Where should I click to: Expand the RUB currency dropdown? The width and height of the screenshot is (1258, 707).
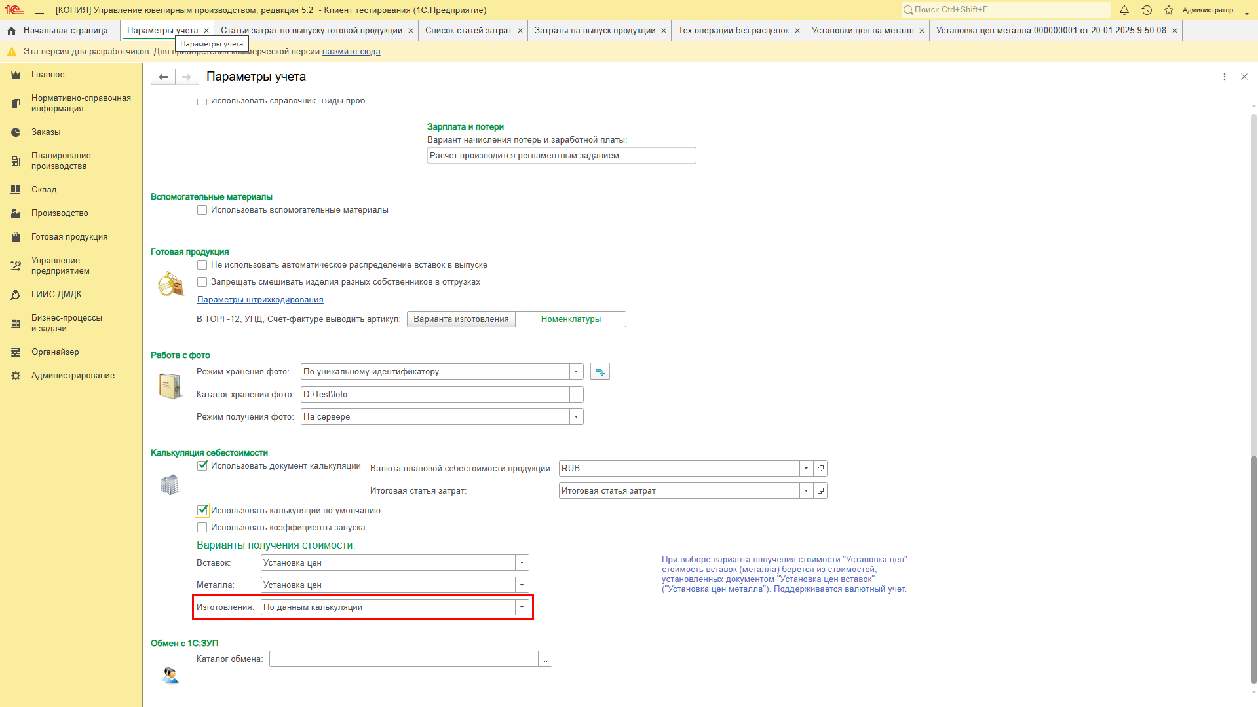(807, 469)
